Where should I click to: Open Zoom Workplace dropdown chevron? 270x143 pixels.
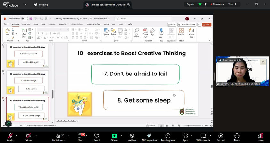[25, 4]
